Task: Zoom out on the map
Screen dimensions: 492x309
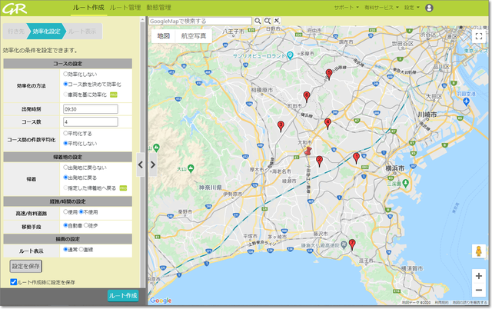Action: click(x=478, y=290)
